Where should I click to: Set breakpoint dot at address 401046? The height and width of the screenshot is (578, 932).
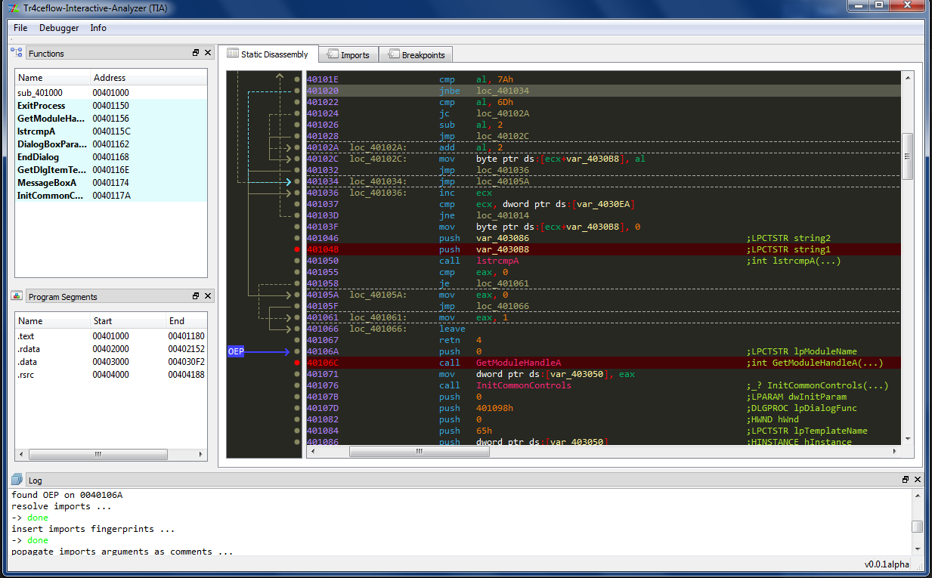coord(297,238)
